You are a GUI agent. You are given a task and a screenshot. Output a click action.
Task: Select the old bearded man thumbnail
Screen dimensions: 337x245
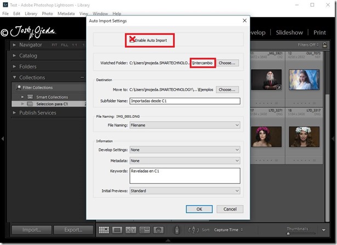tap(266, 79)
